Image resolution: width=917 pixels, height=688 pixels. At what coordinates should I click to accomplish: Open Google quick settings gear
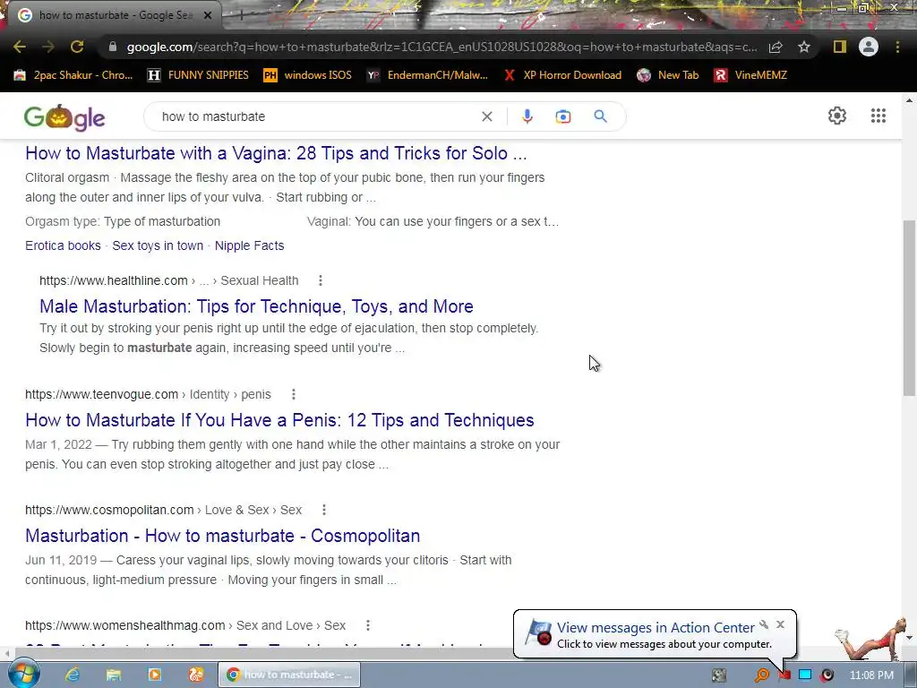click(837, 116)
